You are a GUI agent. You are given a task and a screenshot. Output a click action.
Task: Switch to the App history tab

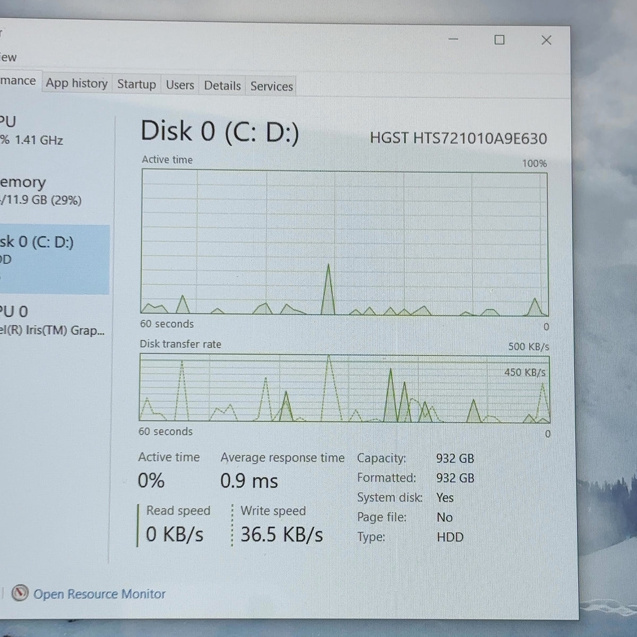pos(76,83)
